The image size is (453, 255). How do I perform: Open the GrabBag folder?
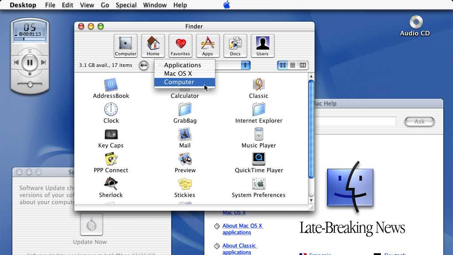click(x=185, y=110)
